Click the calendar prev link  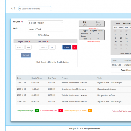pos(118,23)
